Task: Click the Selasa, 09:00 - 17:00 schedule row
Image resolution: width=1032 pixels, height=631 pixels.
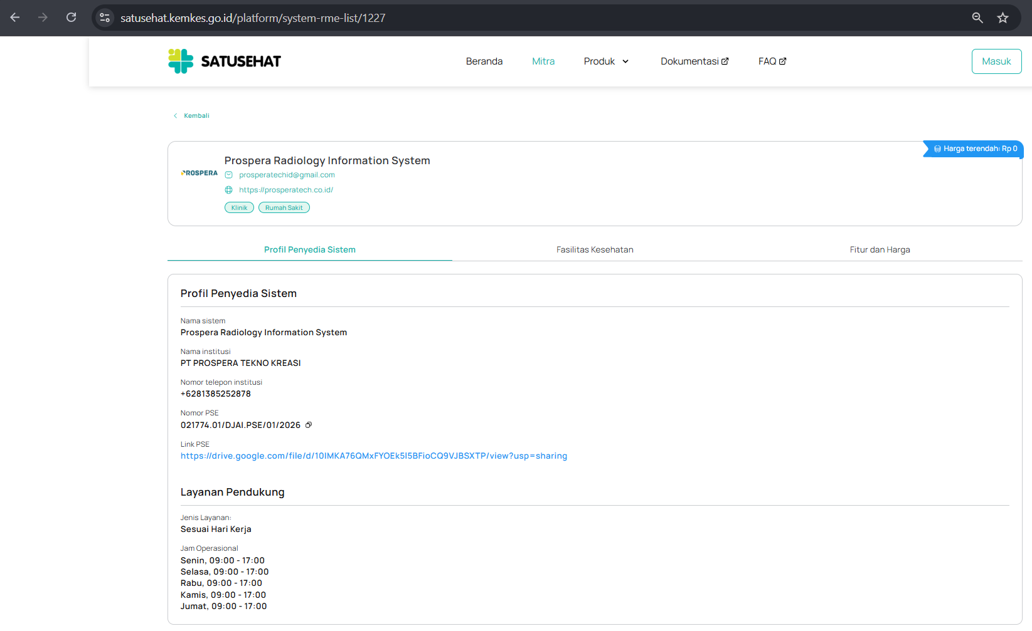Action: point(225,572)
